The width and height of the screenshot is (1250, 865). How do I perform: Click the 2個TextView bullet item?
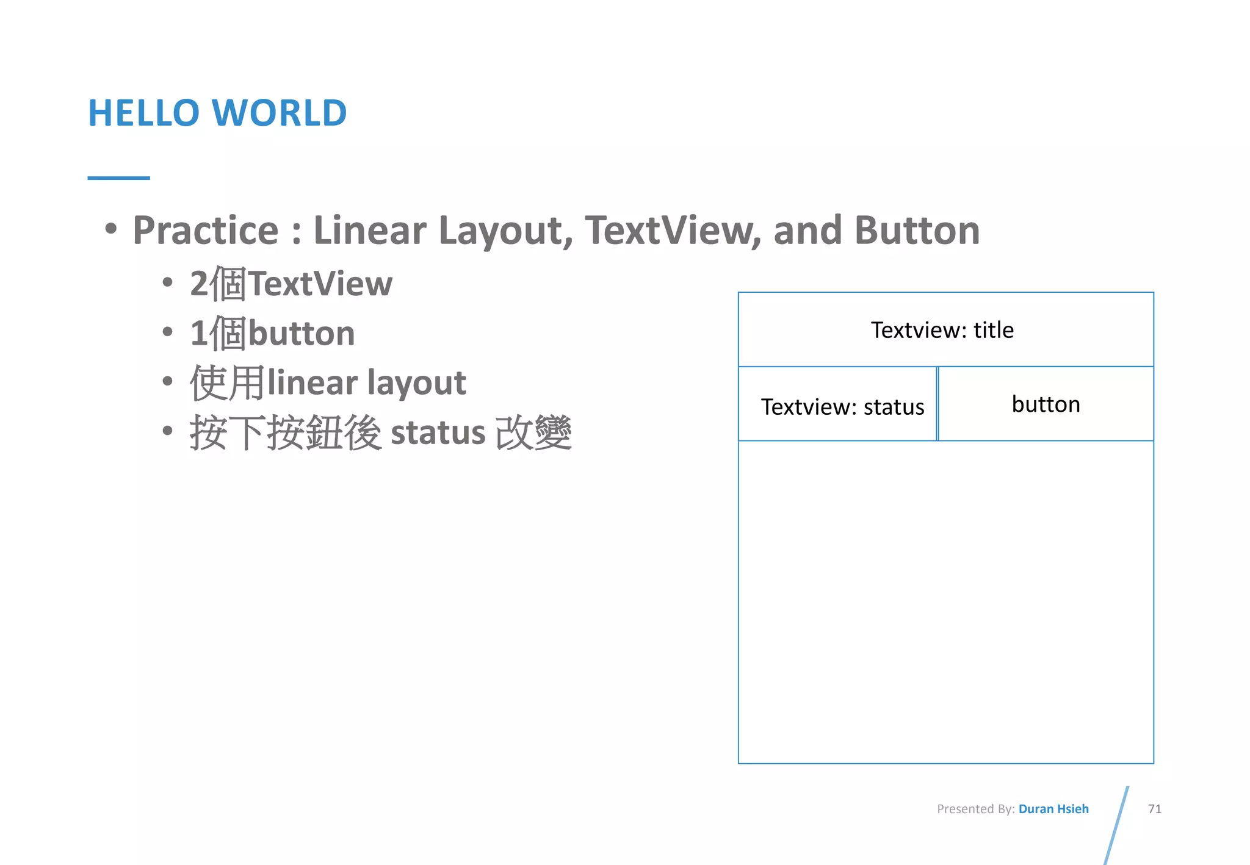click(291, 284)
